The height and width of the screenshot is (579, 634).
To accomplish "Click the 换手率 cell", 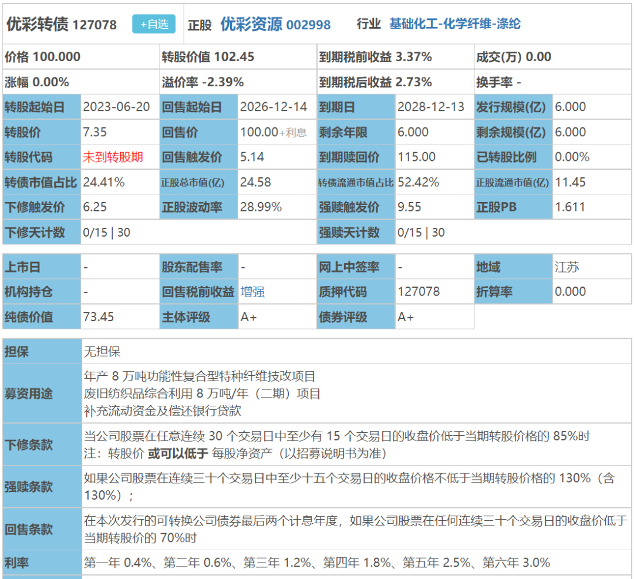I will click(552, 82).
